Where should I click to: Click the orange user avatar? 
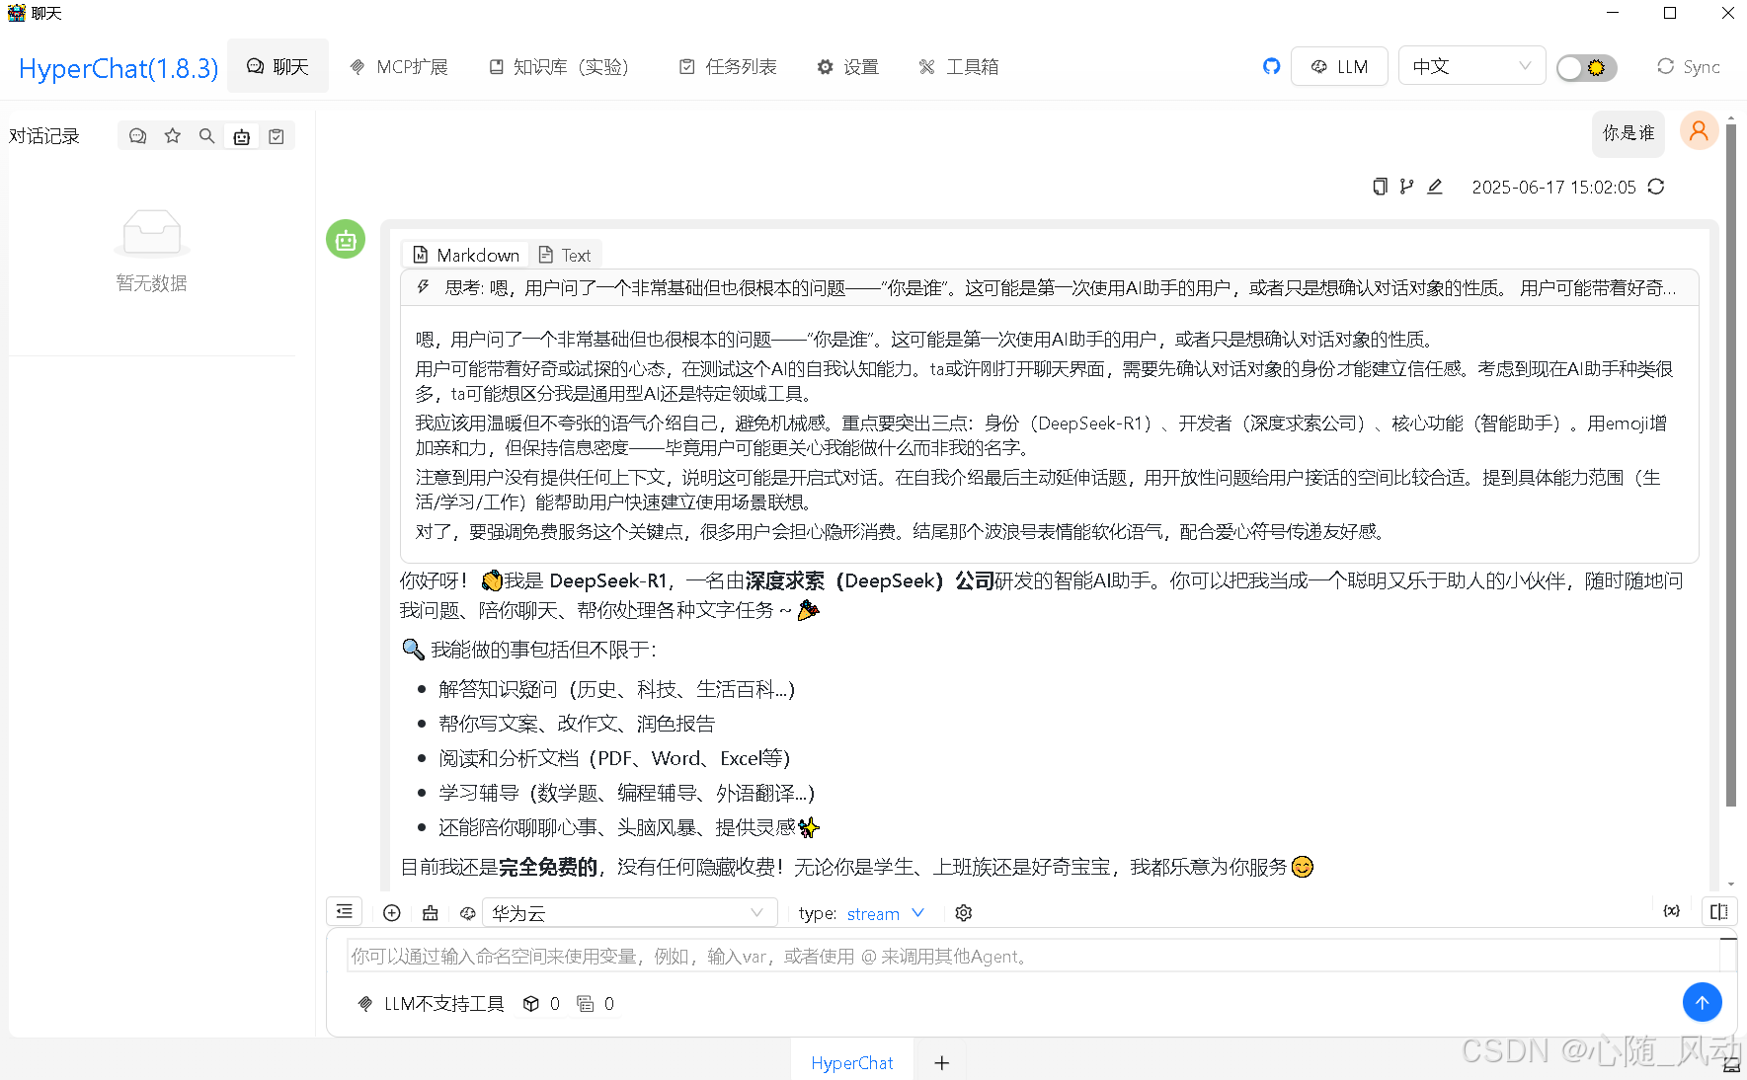click(1699, 131)
